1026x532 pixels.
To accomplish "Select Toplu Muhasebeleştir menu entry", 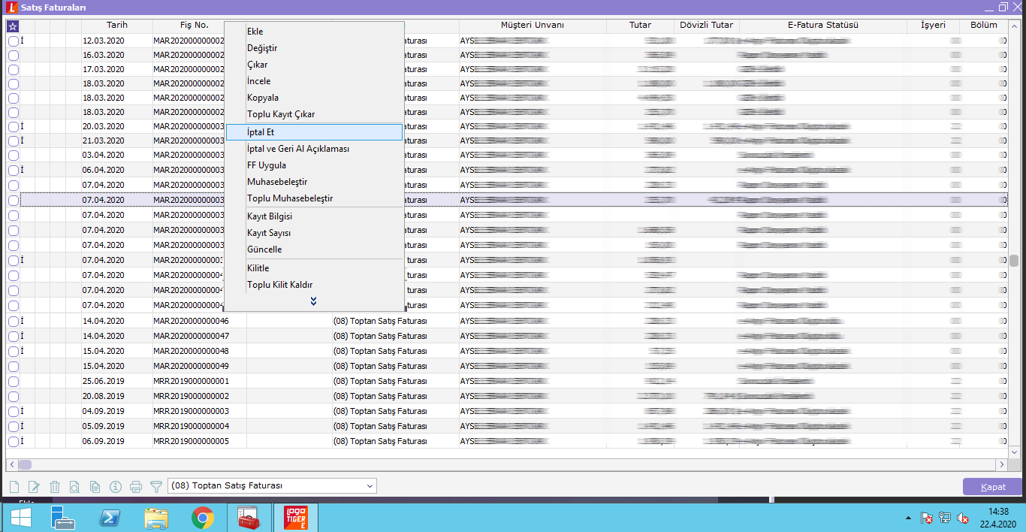I will (x=290, y=198).
